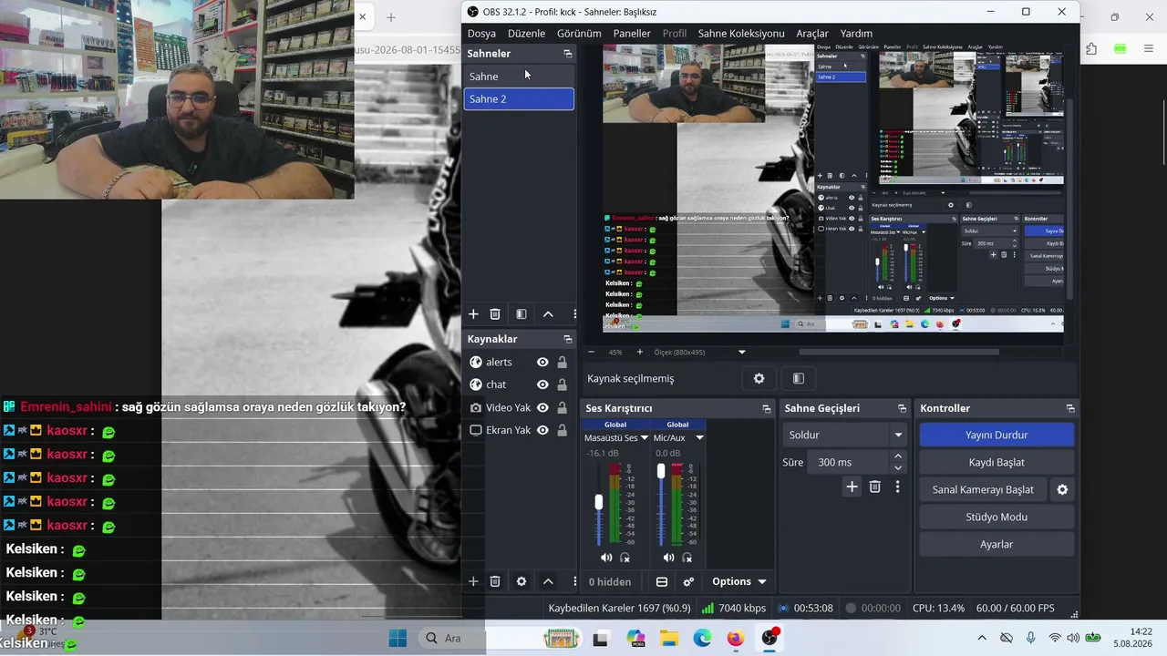Move the selected source up in Kaynaklar
Image resolution: width=1167 pixels, height=656 pixels.
[x=548, y=581]
